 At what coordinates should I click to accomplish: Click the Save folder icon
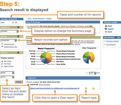[x=106, y=32]
